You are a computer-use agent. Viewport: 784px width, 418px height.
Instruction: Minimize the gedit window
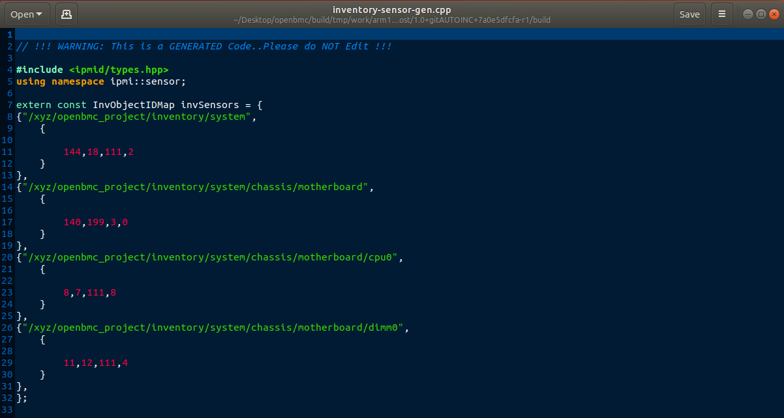point(747,13)
